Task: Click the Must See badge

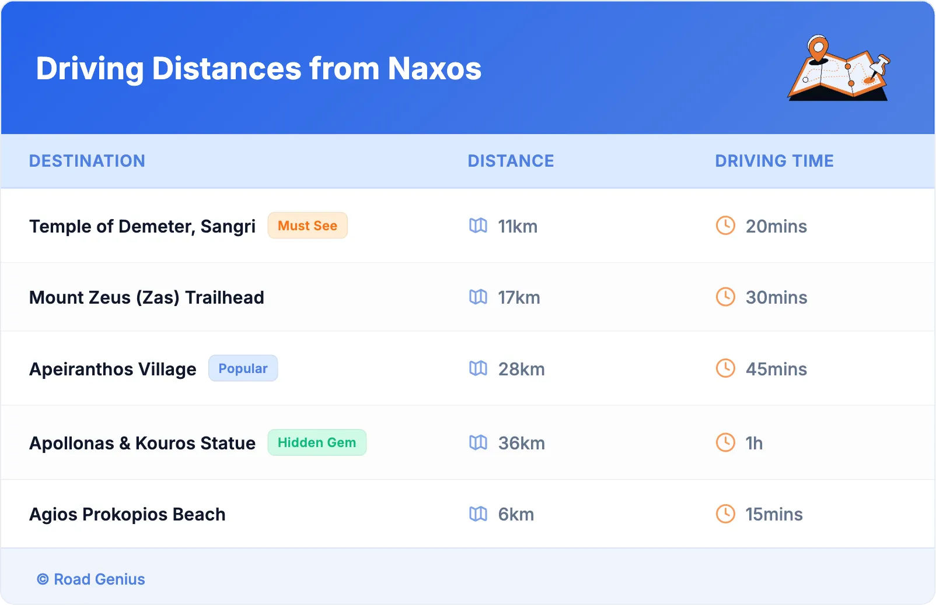Action: click(308, 226)
